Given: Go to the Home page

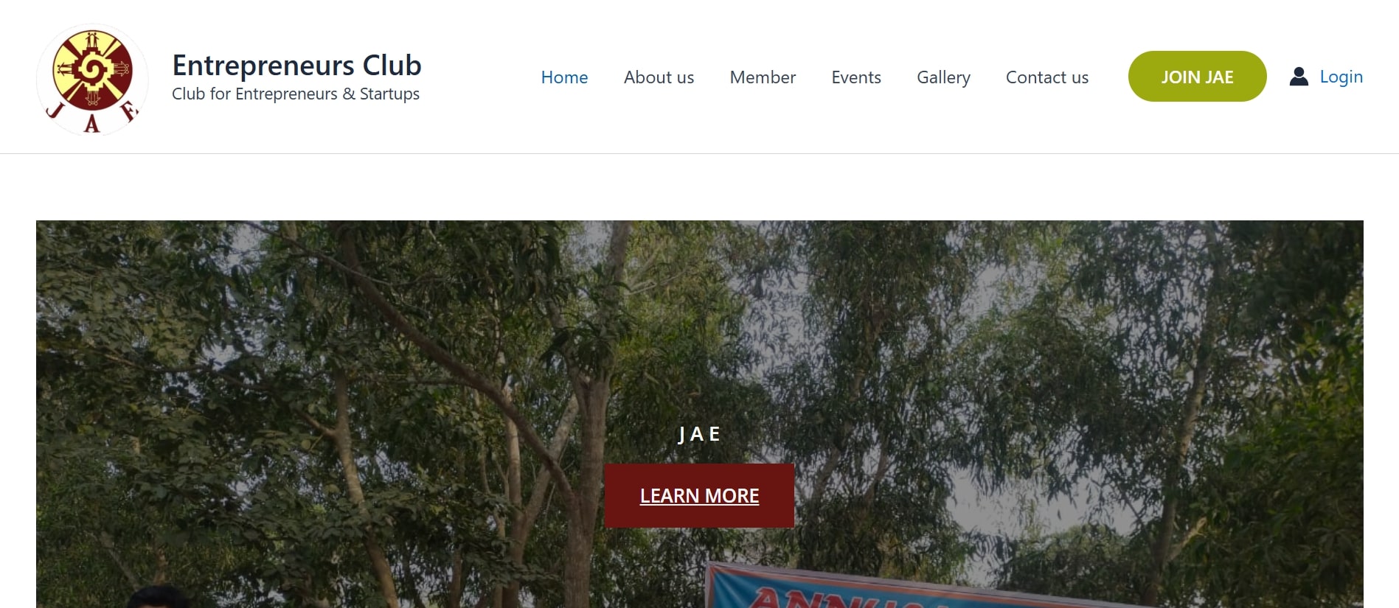Looking at the screenshot, I should click(x=564, y=77).
